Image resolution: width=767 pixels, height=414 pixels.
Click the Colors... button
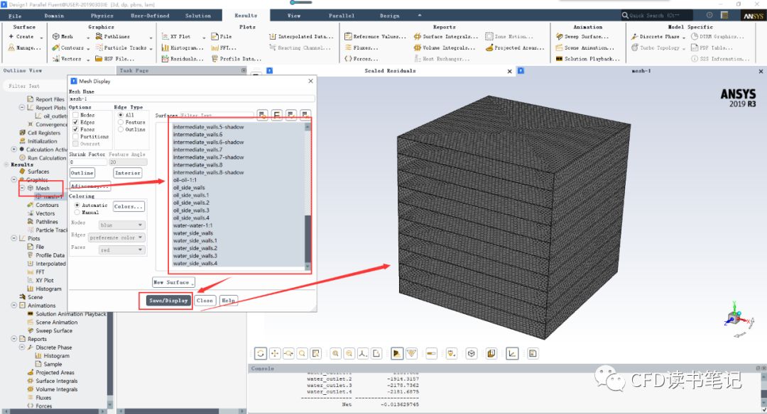pos(129,206)
